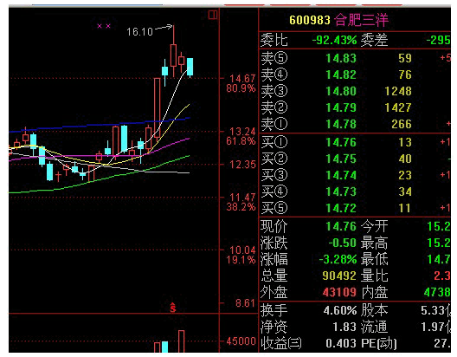Click the stock name 合肥三洋 header
The width and height of the screenshot is (457, 357).
362,20
